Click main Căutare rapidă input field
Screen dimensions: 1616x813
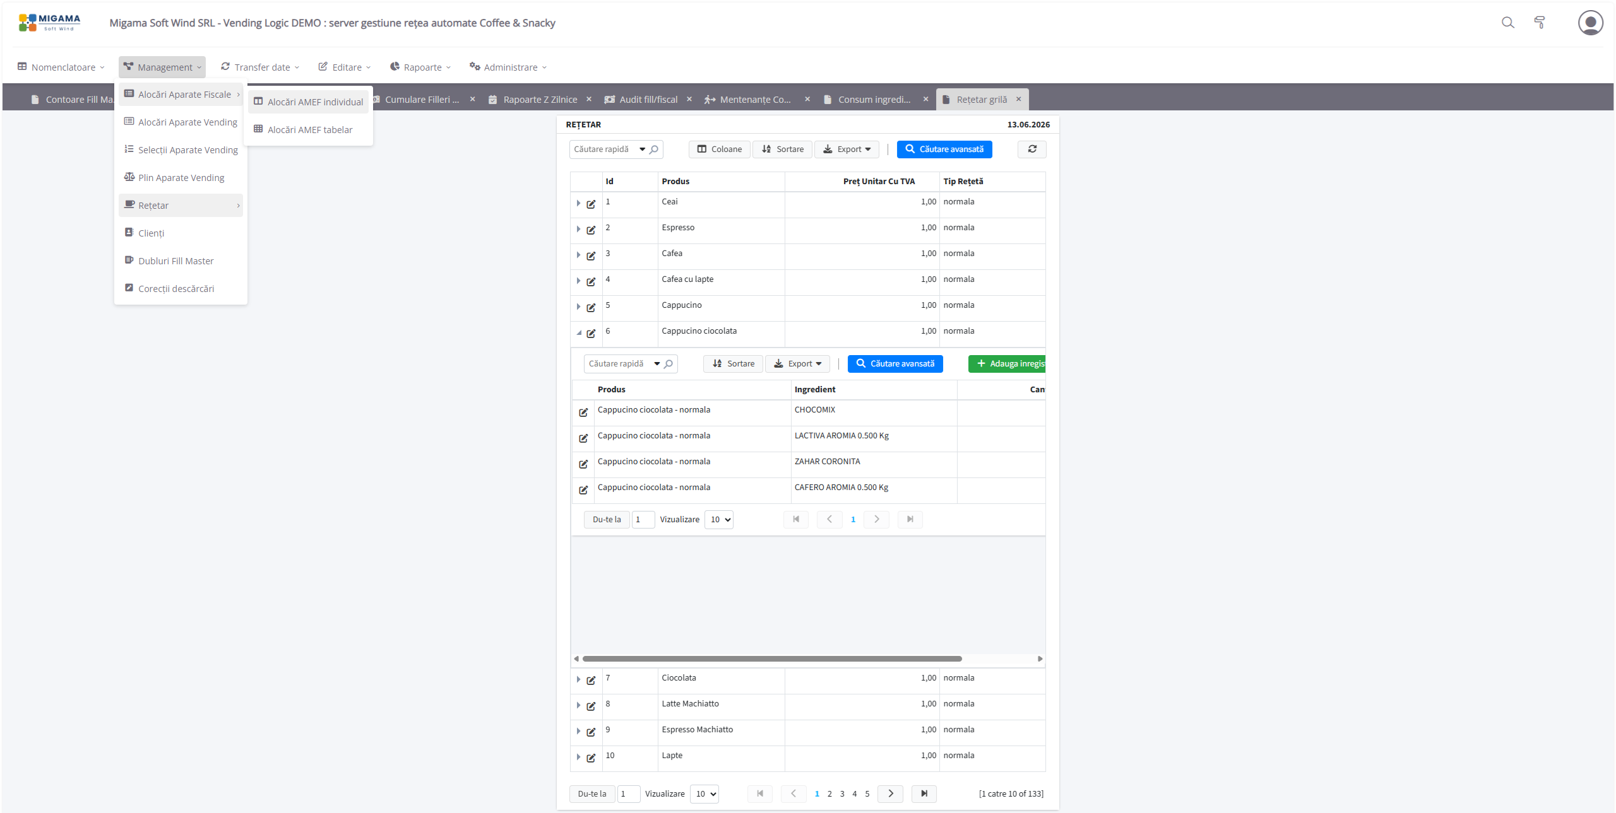pyautogui.click(x=602, y=149)
